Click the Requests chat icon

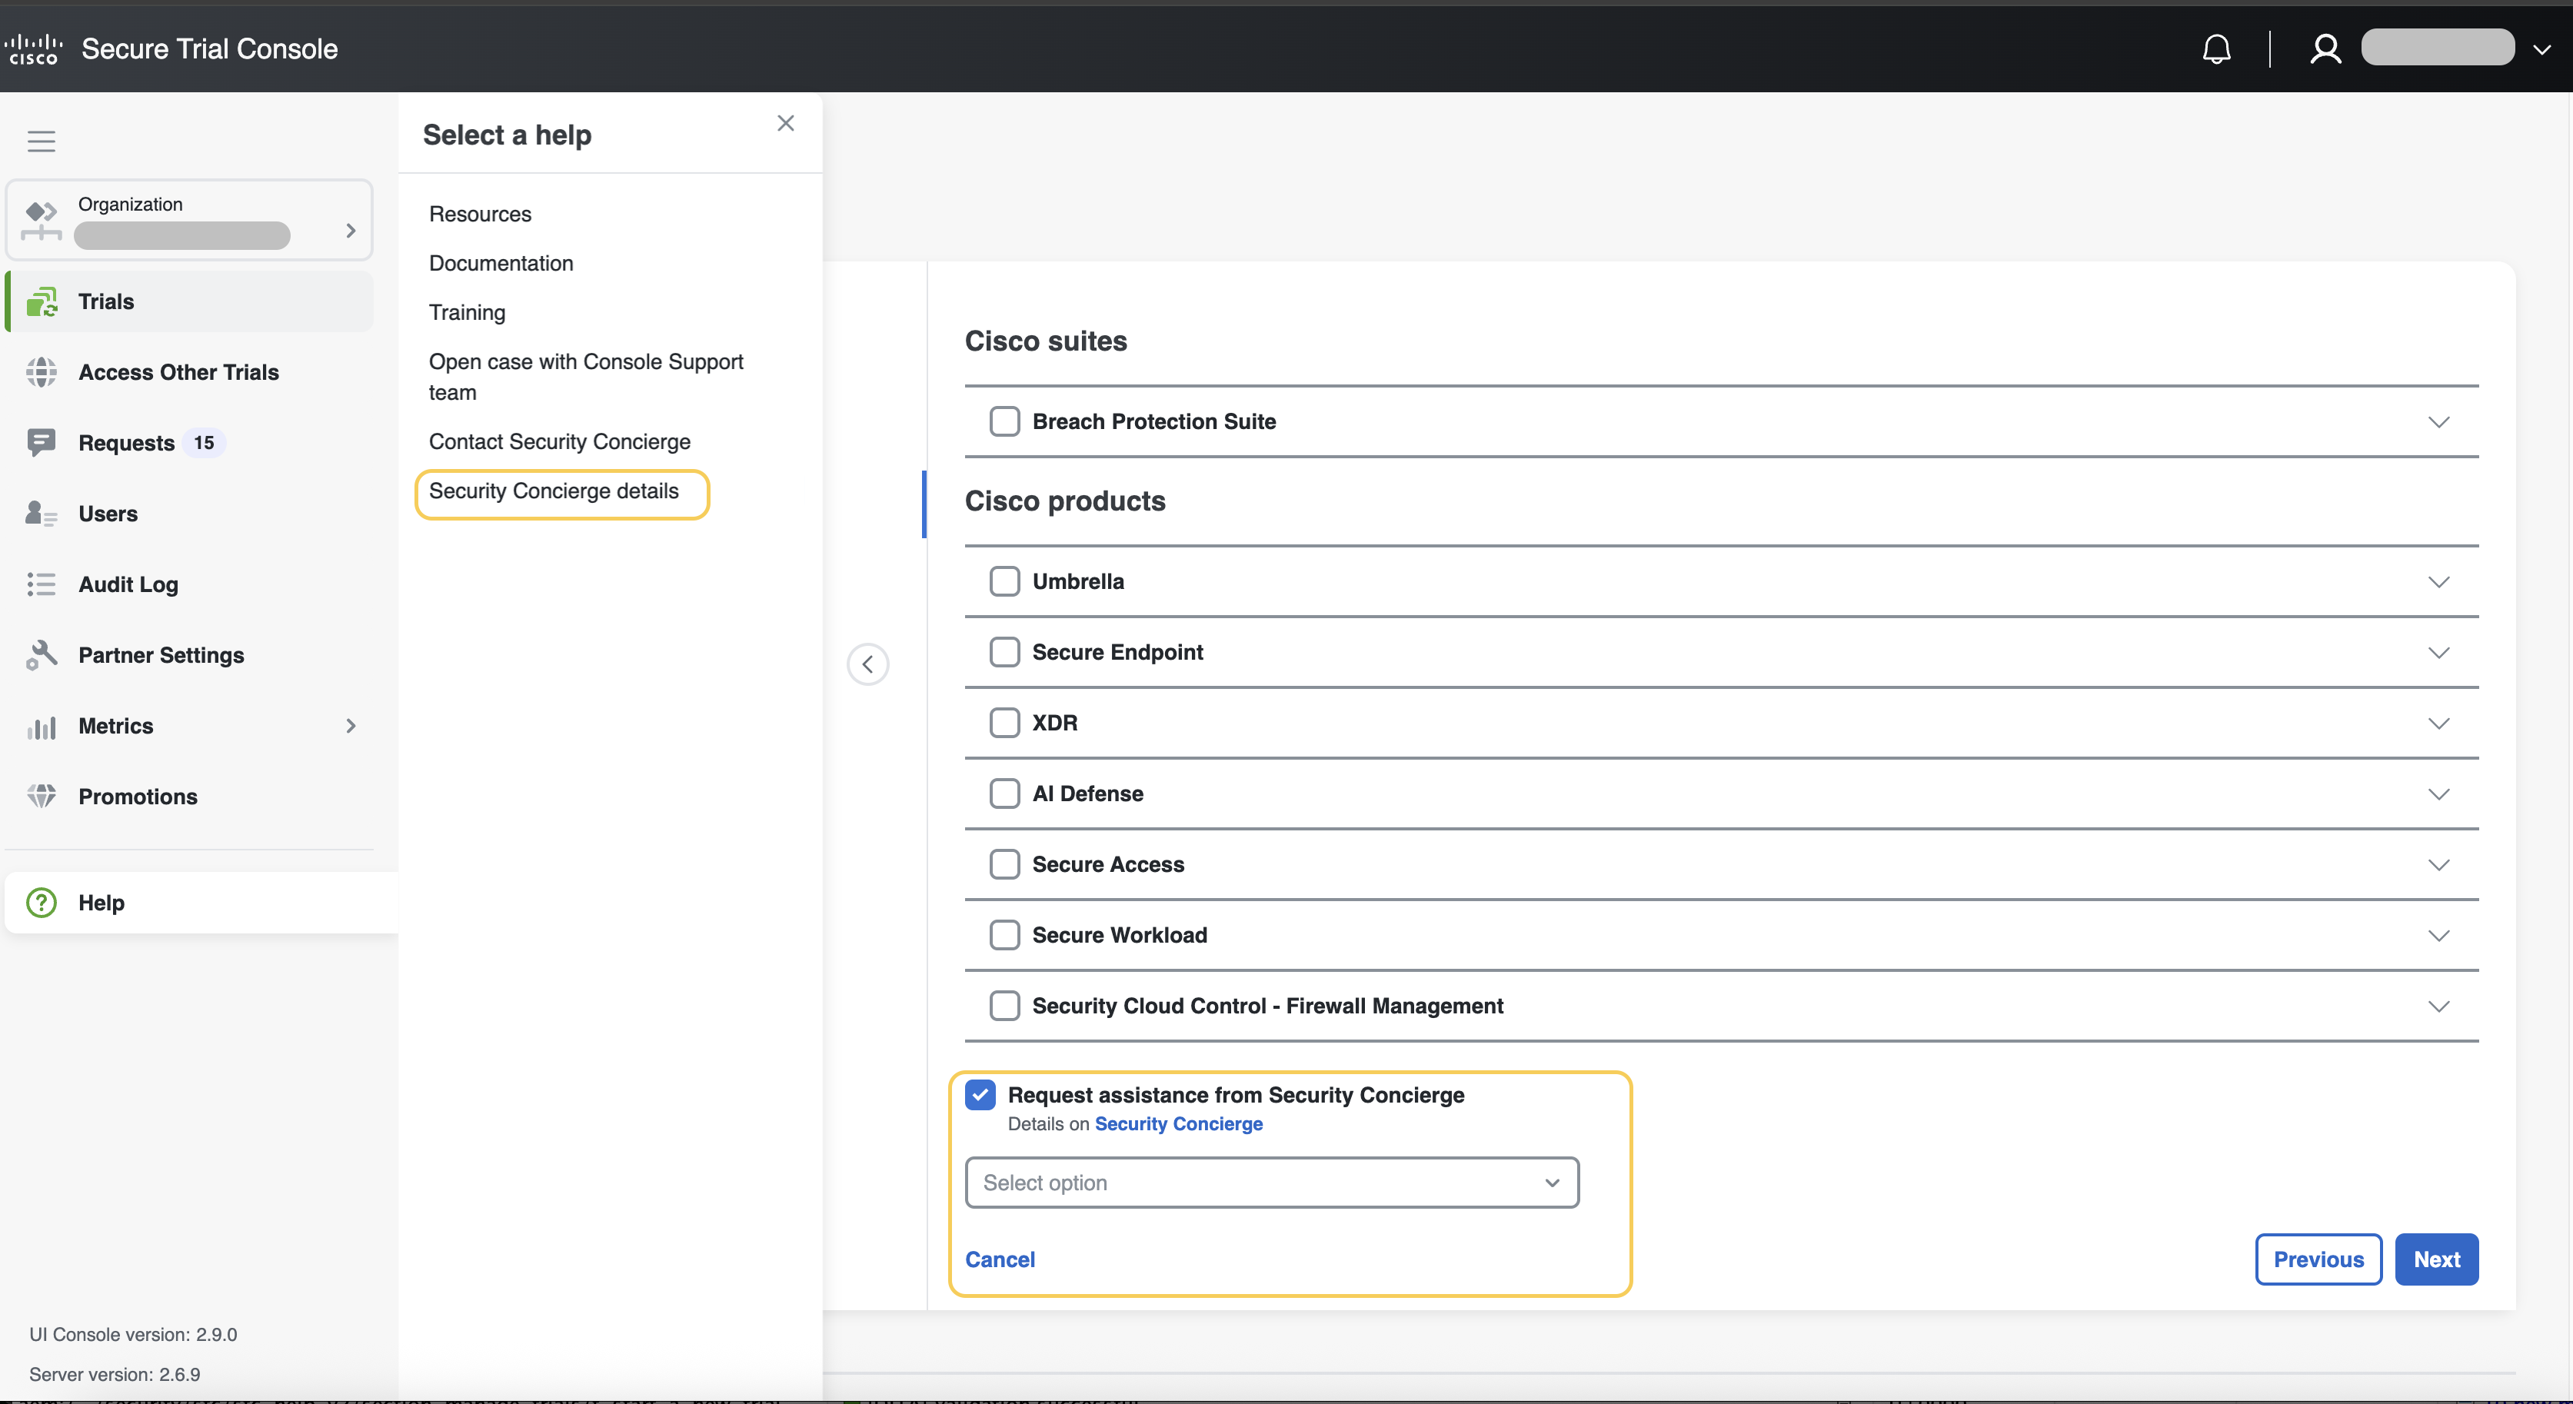[41, 442]
